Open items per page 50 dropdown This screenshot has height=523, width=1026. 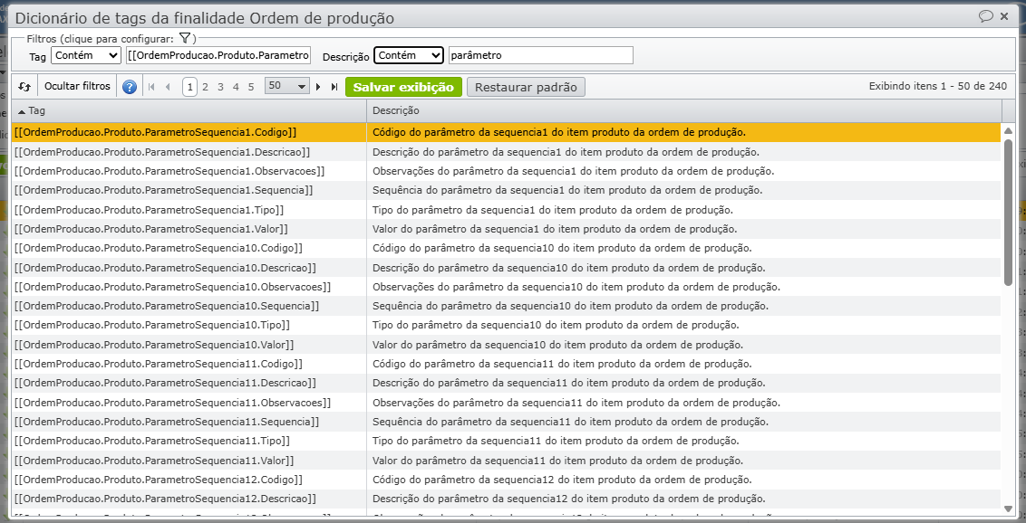[287, 86]
